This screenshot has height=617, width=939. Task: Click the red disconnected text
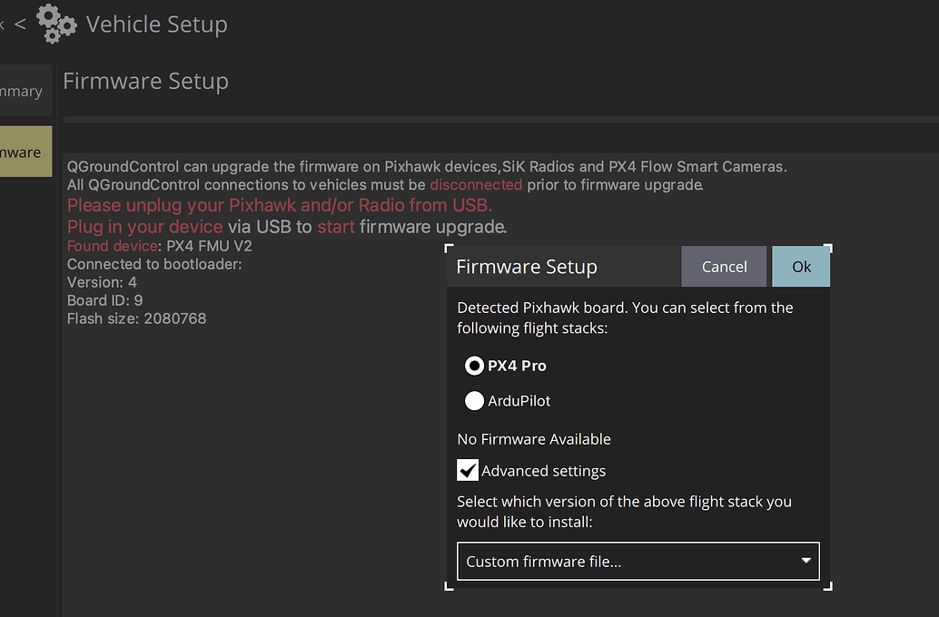476,184
